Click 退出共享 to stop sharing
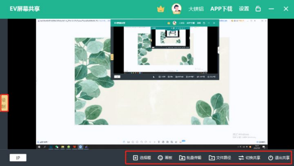Image resolution: width=294 pixels, height=166 pixels. 279,158
